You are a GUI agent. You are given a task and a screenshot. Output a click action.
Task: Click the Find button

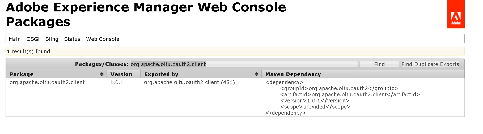tap(379, 64)
